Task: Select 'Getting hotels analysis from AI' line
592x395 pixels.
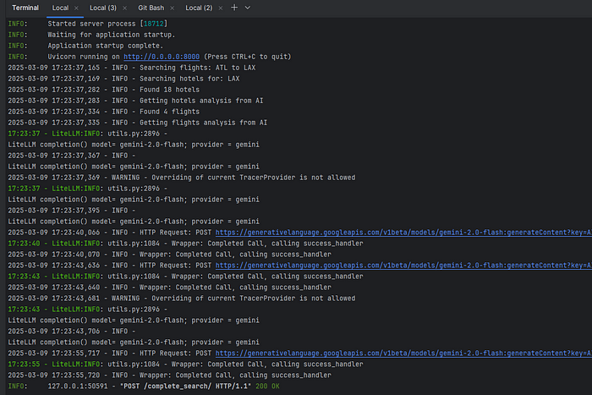Action: [x=135, y=101]
